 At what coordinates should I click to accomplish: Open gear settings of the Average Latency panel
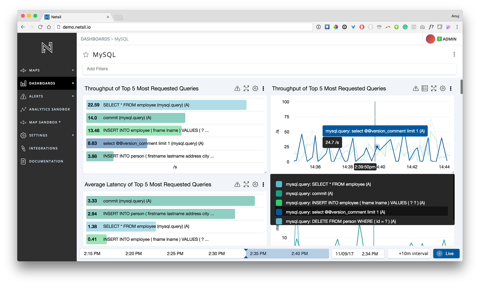point(255,184)
